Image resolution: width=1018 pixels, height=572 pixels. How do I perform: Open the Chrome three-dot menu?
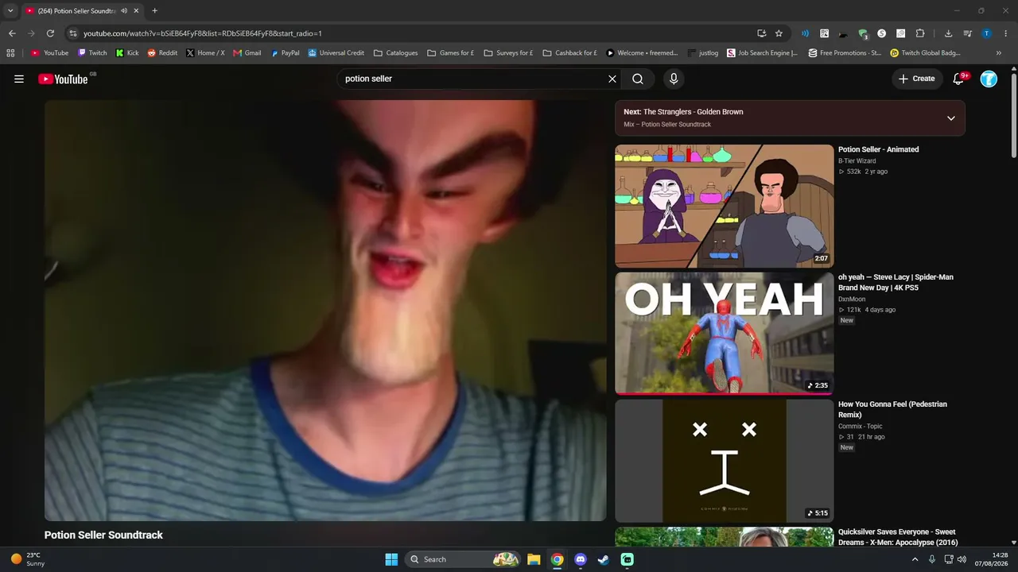tap(1006, 33)
